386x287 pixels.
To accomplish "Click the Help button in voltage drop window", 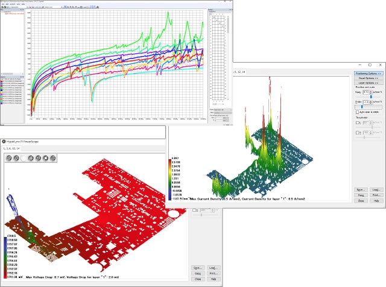I will pos(212,279).
